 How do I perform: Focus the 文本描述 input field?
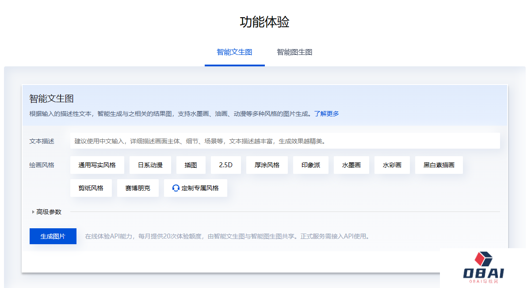coord(285,141)
